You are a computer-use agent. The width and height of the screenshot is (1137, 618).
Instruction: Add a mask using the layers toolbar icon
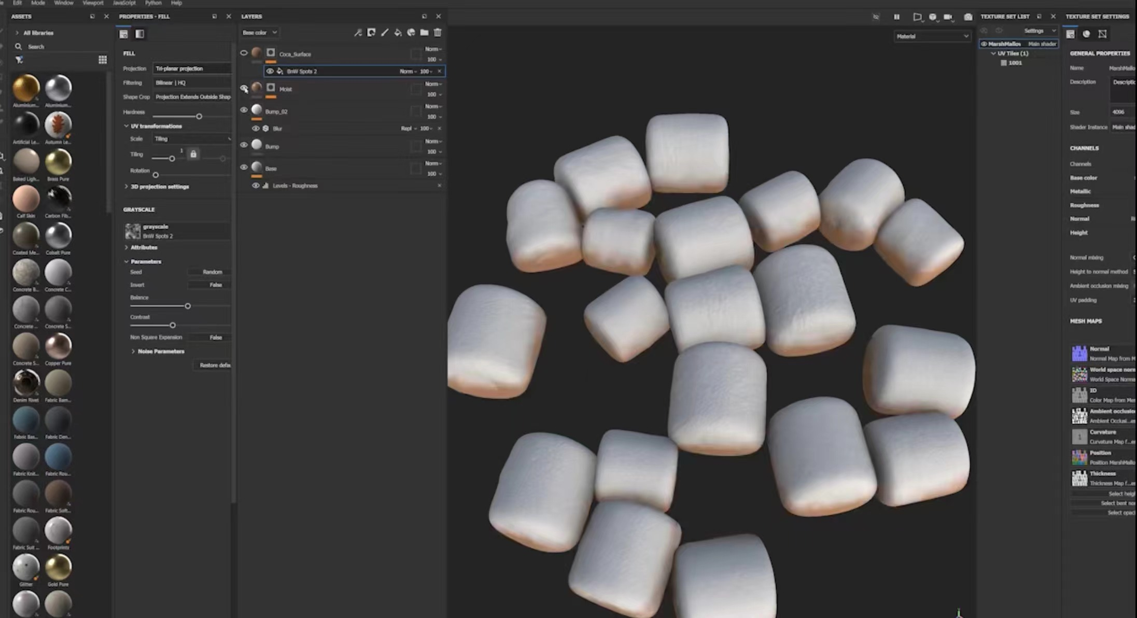pos(371,33)
